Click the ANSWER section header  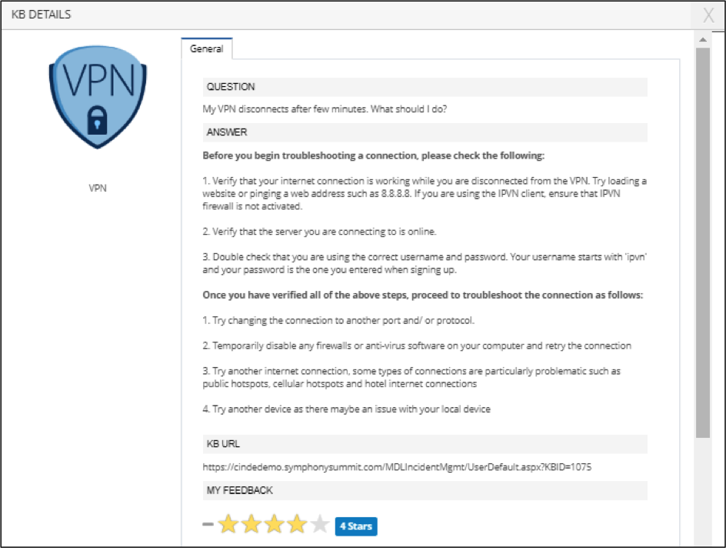tap(425, 132)
